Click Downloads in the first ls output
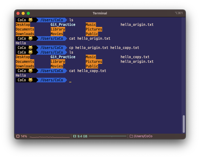The height and width of the screenshot is (158, 200). (25, 34)
